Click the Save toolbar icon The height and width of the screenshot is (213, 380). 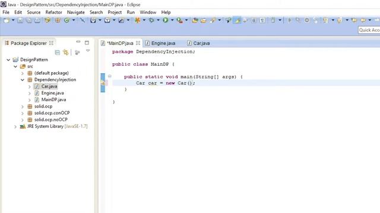coord(20,21)
